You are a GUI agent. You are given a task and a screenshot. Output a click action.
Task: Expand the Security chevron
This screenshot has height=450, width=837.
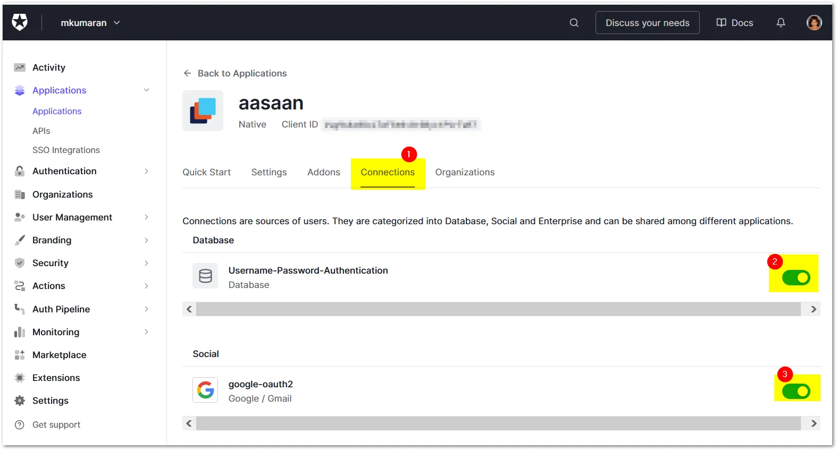pyautogui.click(x=146, y=263)
